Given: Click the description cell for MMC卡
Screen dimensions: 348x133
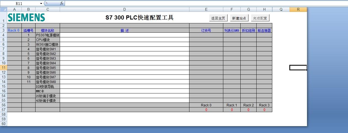Looking at the screenshot, I should tap(124, 91).
